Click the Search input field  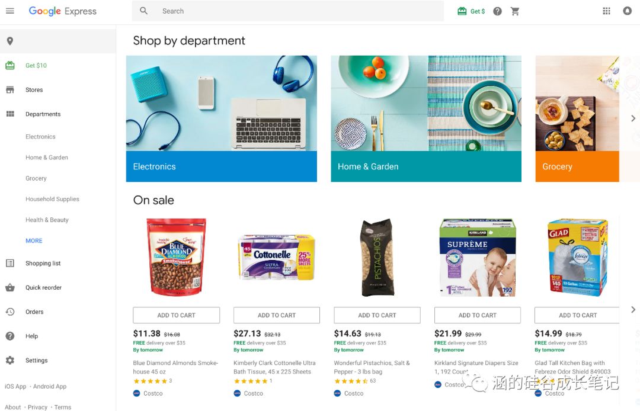288,11
